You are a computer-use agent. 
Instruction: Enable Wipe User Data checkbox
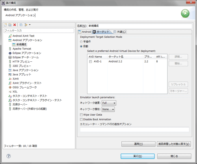[x=81, y=115]
